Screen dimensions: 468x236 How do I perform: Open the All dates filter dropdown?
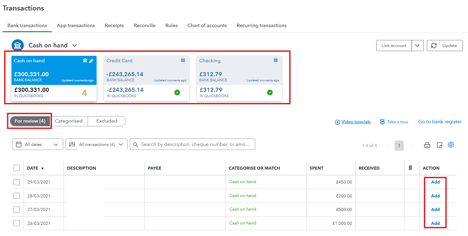(x=38, y=144)
